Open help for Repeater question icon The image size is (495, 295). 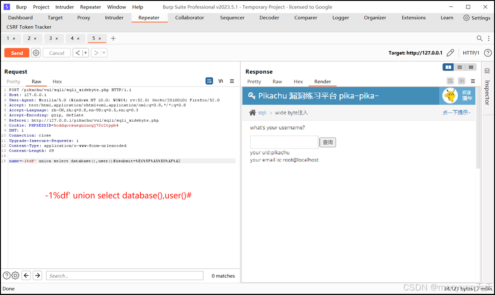click(488, 53)
